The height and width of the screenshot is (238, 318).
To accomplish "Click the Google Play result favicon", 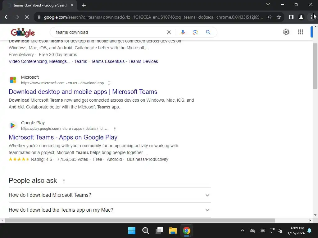I will pos(13,126).
